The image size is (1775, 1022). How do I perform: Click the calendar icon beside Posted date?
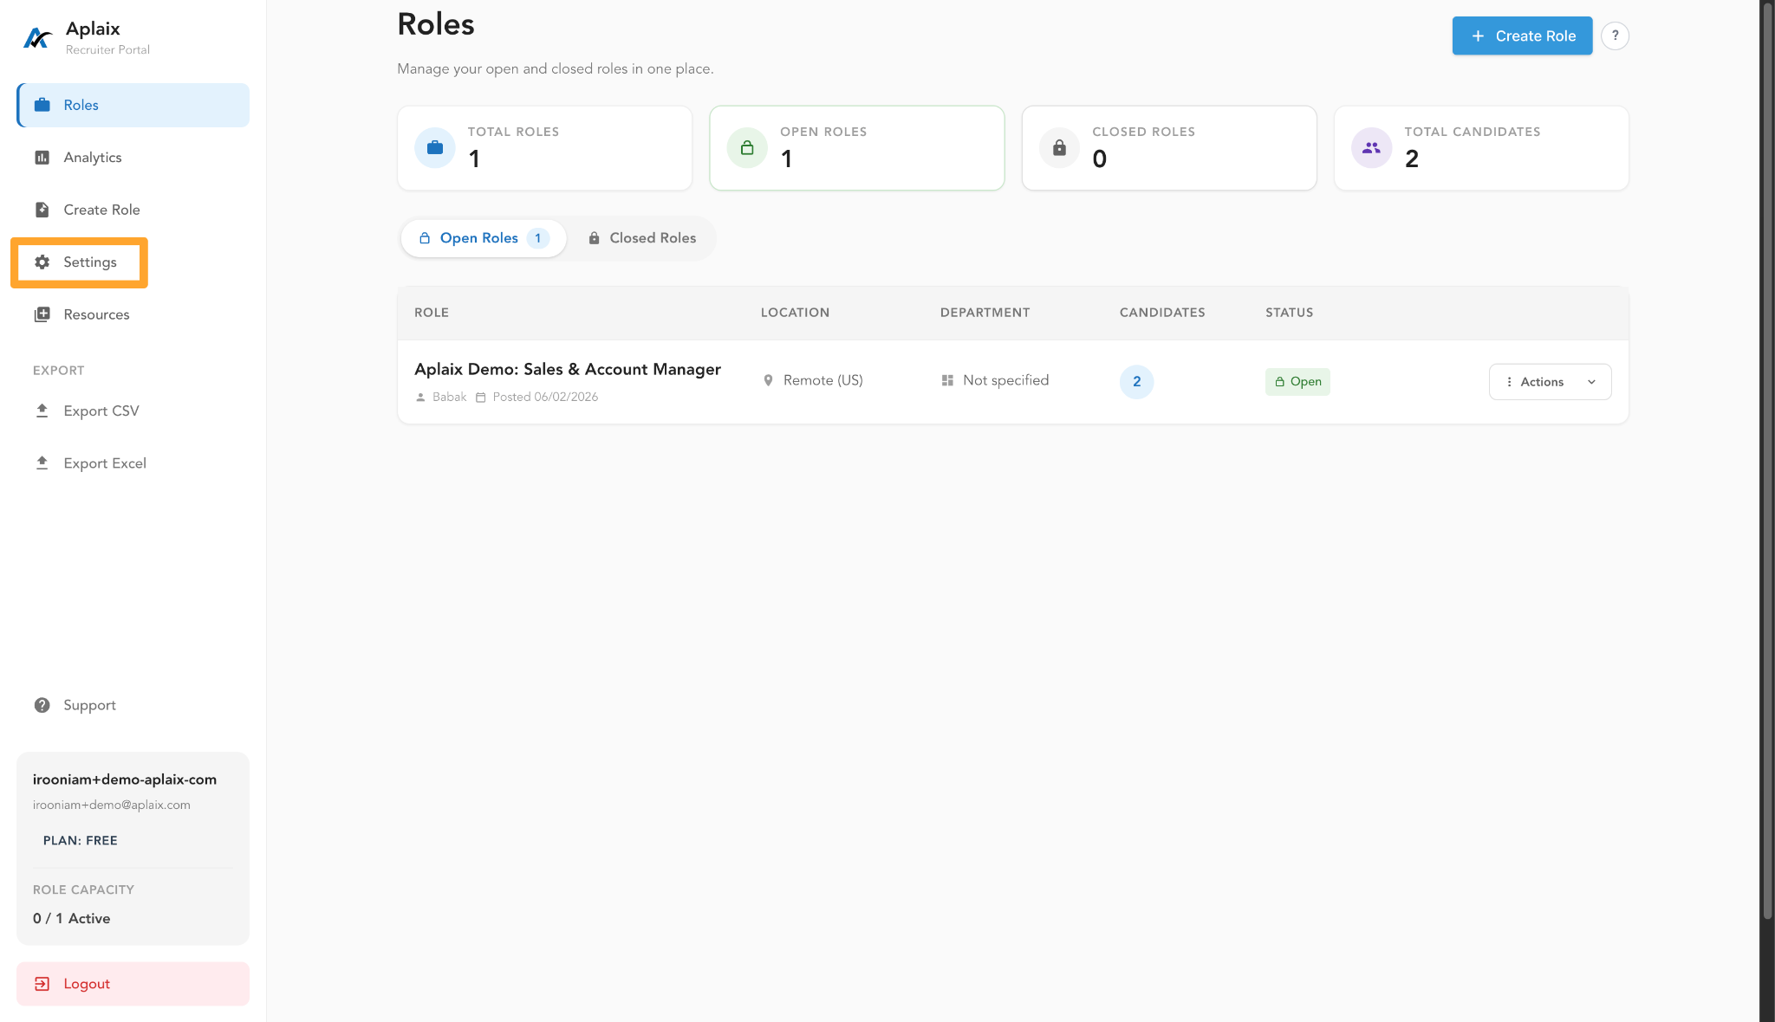[481, 398]
